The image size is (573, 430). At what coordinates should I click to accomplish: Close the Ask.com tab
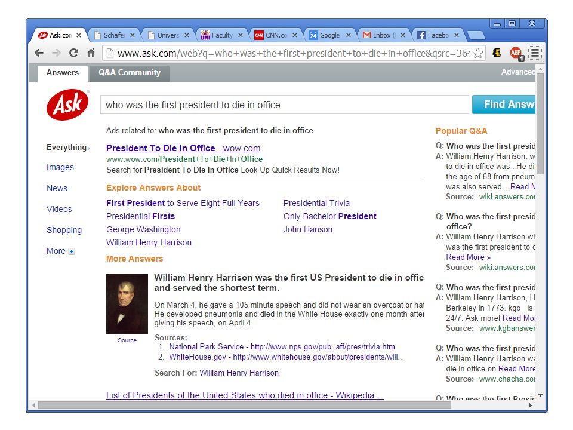coord(79,35)
